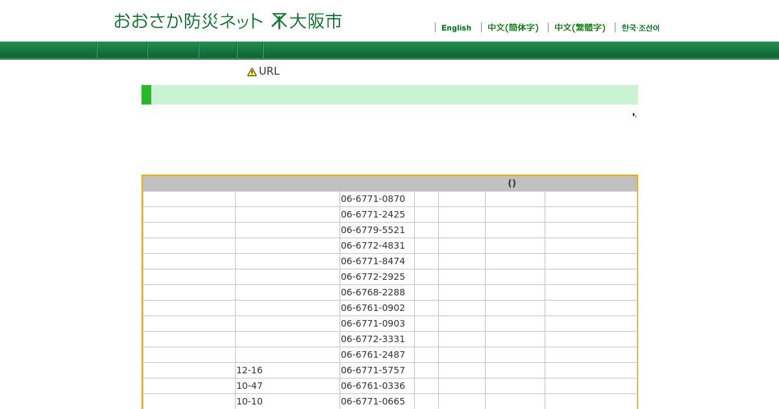Select phone number 06-6771-0665
The image size is (779, 409).
click(373, 401)
